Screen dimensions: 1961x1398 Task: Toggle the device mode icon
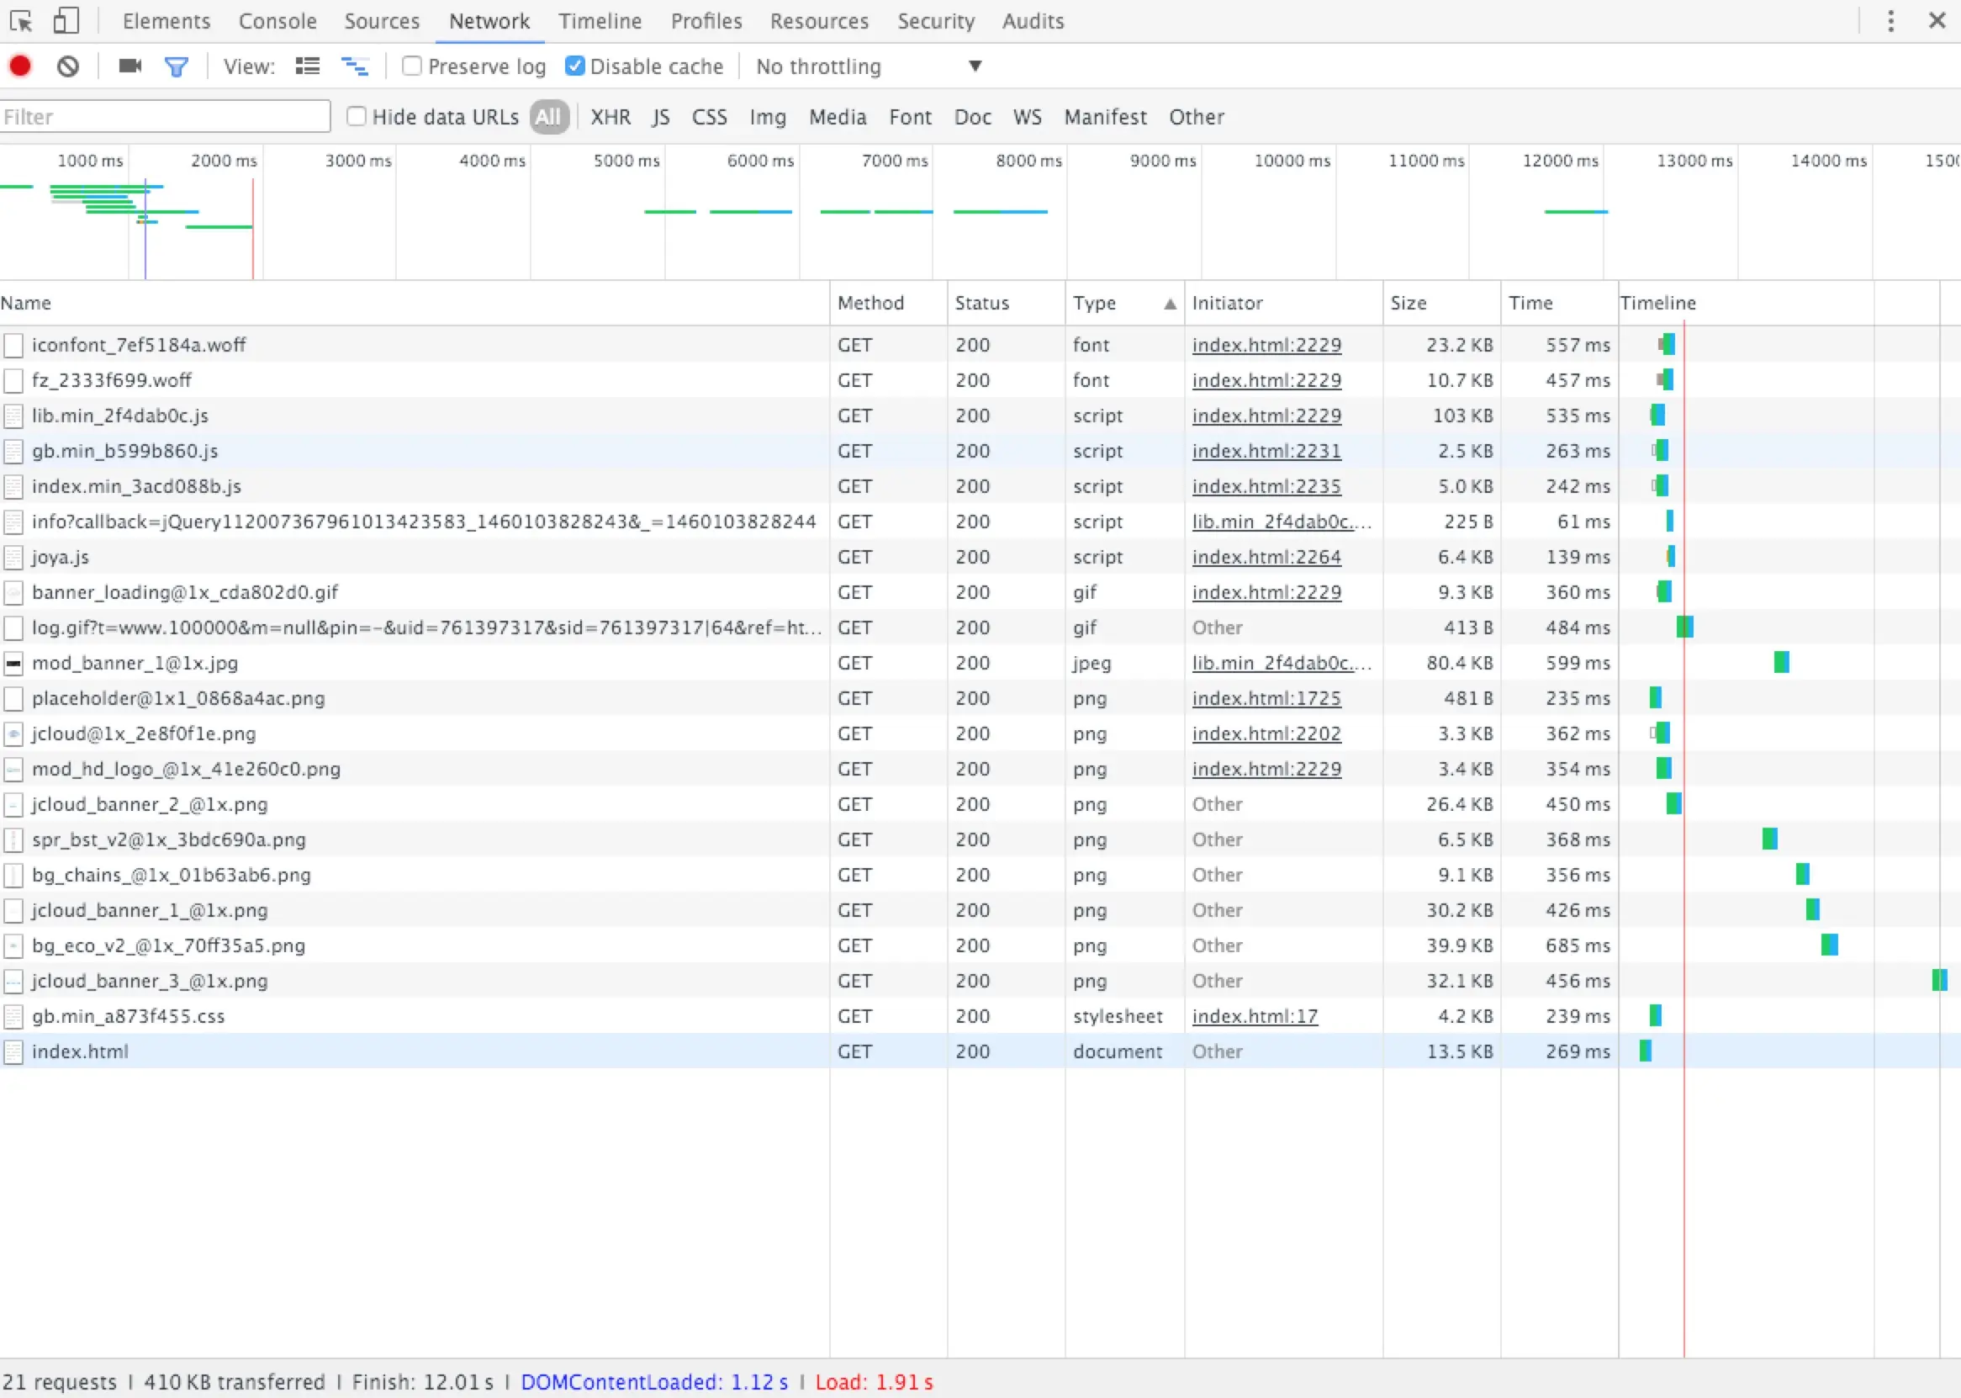click(66, 21)
